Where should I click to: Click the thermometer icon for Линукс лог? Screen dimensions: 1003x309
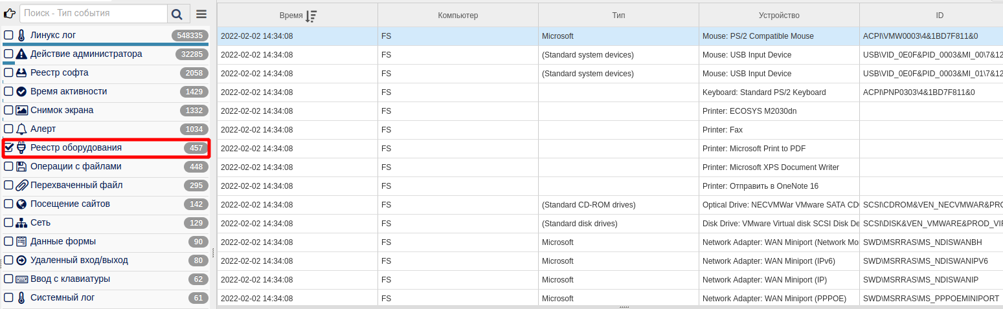21,36
